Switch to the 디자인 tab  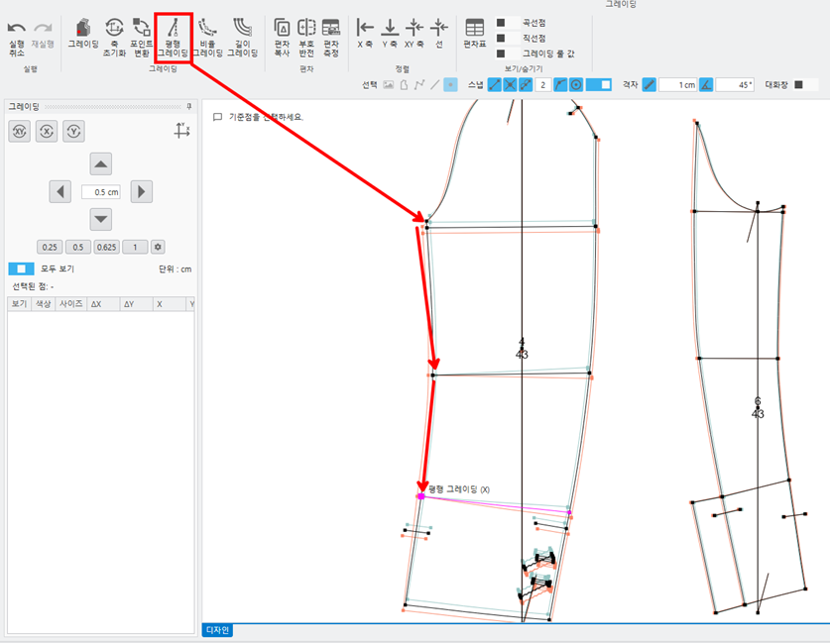click(217, 630)
